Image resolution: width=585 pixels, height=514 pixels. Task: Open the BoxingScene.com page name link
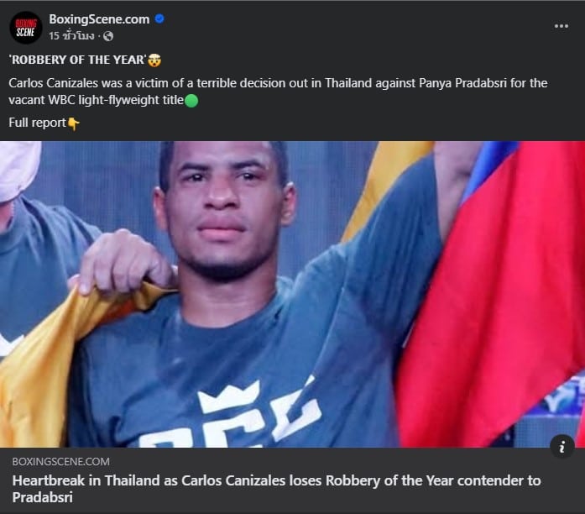pyautogui.click(x=101, y=18)
